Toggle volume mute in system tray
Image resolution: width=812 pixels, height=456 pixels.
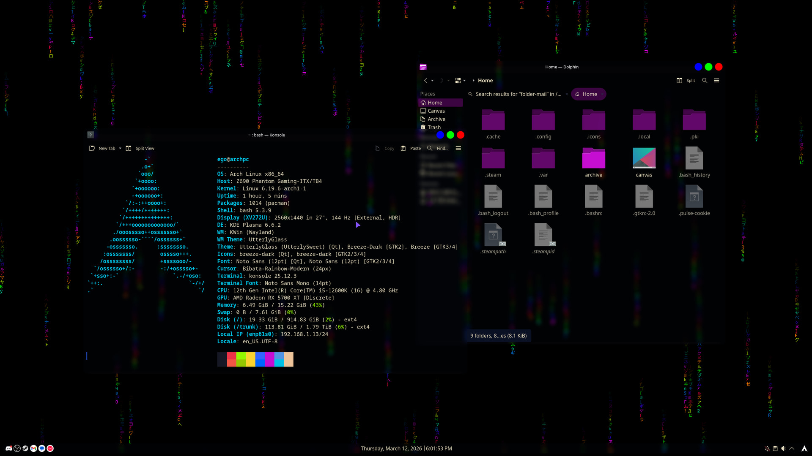point(783,448)
